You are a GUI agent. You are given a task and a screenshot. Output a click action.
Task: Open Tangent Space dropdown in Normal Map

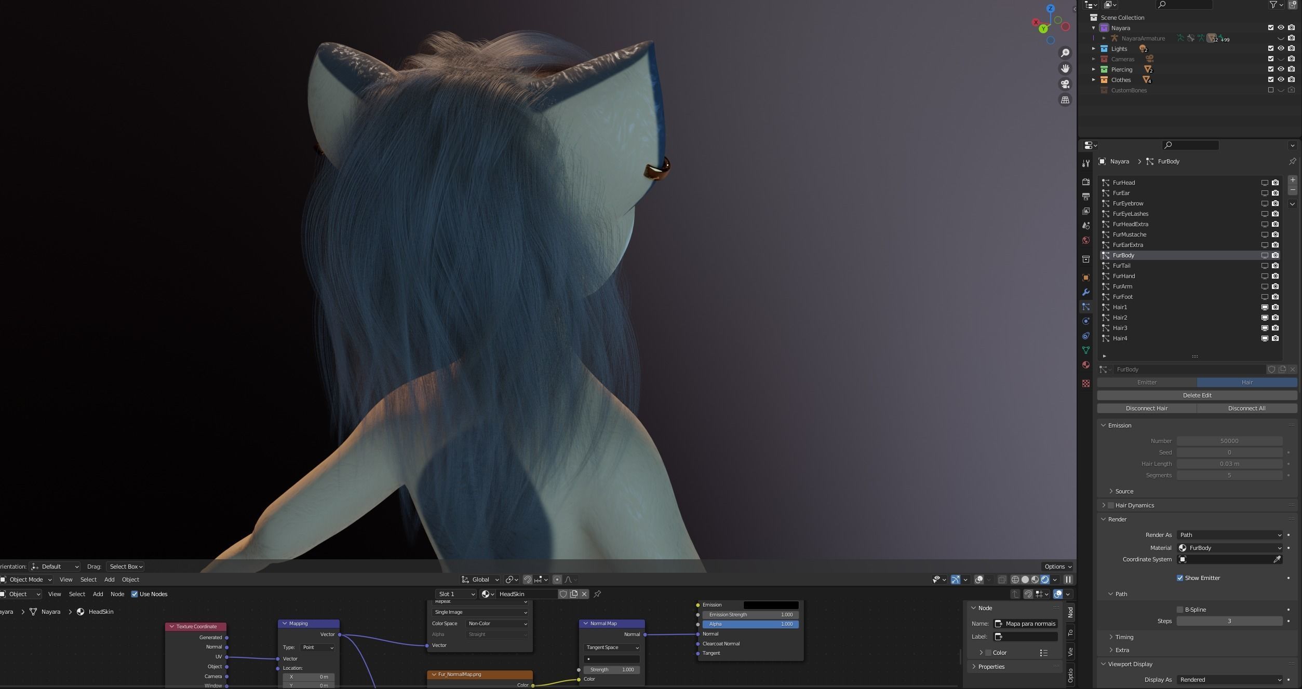click(612, 647)
